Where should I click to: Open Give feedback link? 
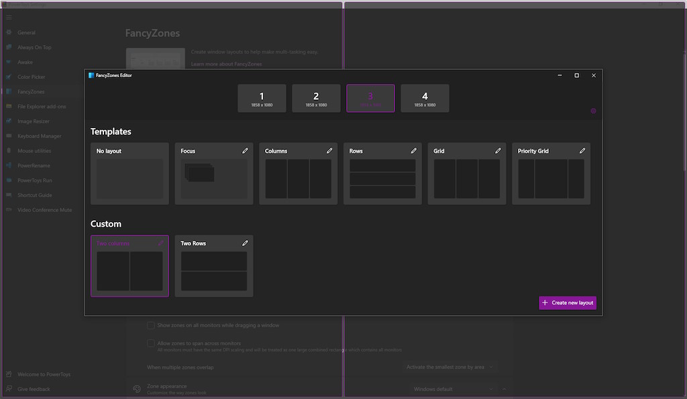click(x=34, y=389)
